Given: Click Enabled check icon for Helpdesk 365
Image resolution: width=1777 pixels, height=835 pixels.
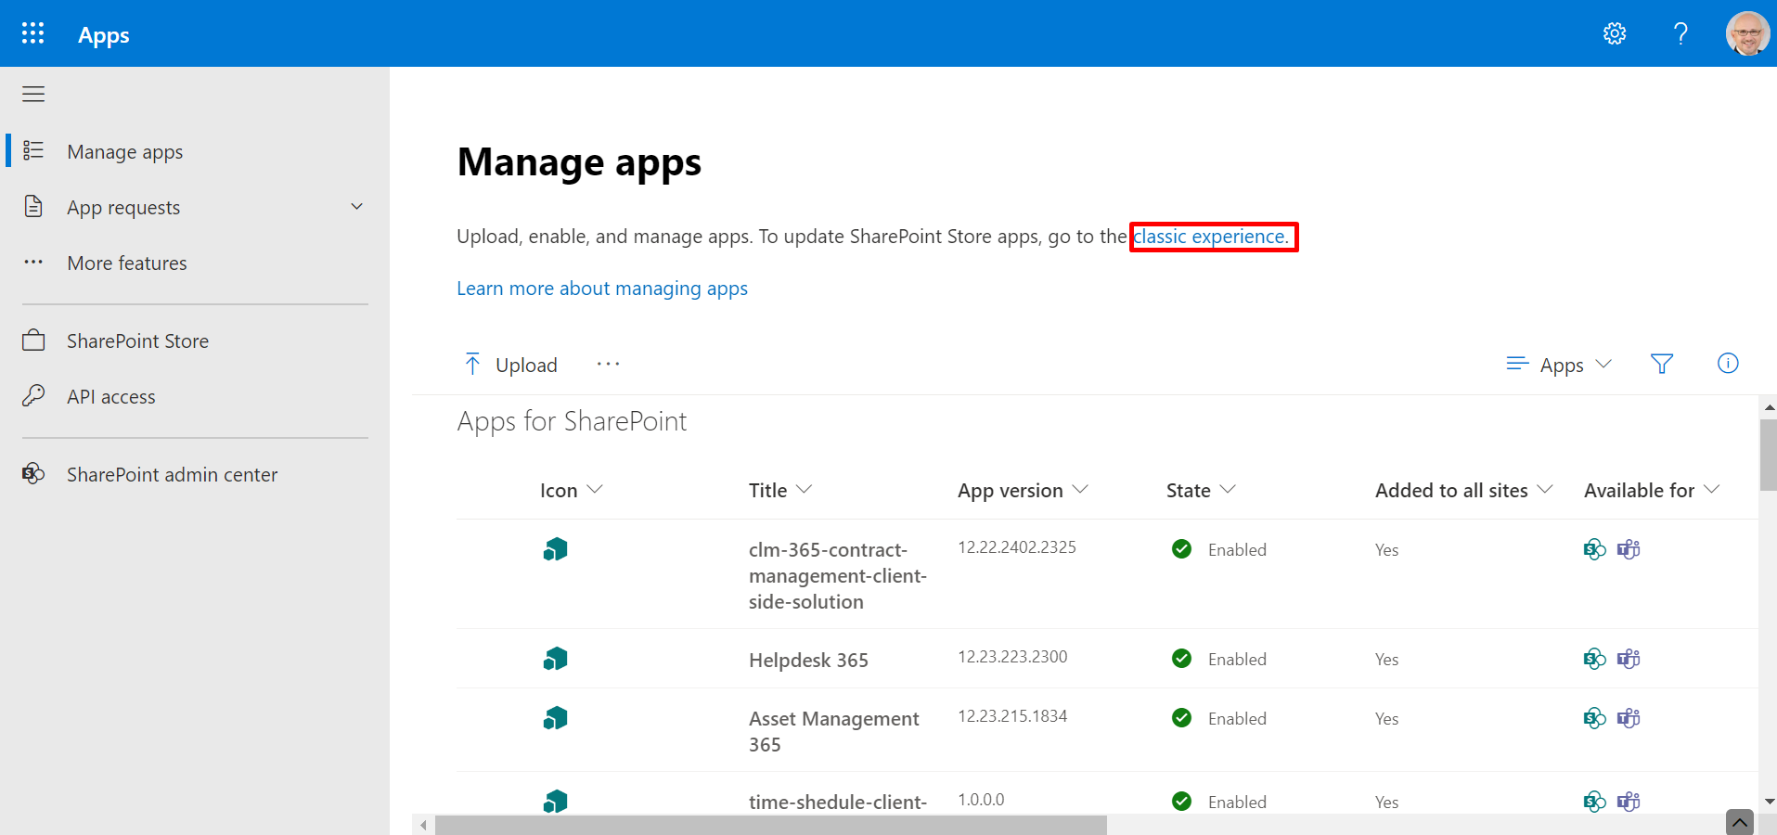Looking at the screenshot, I should 1181,658.
